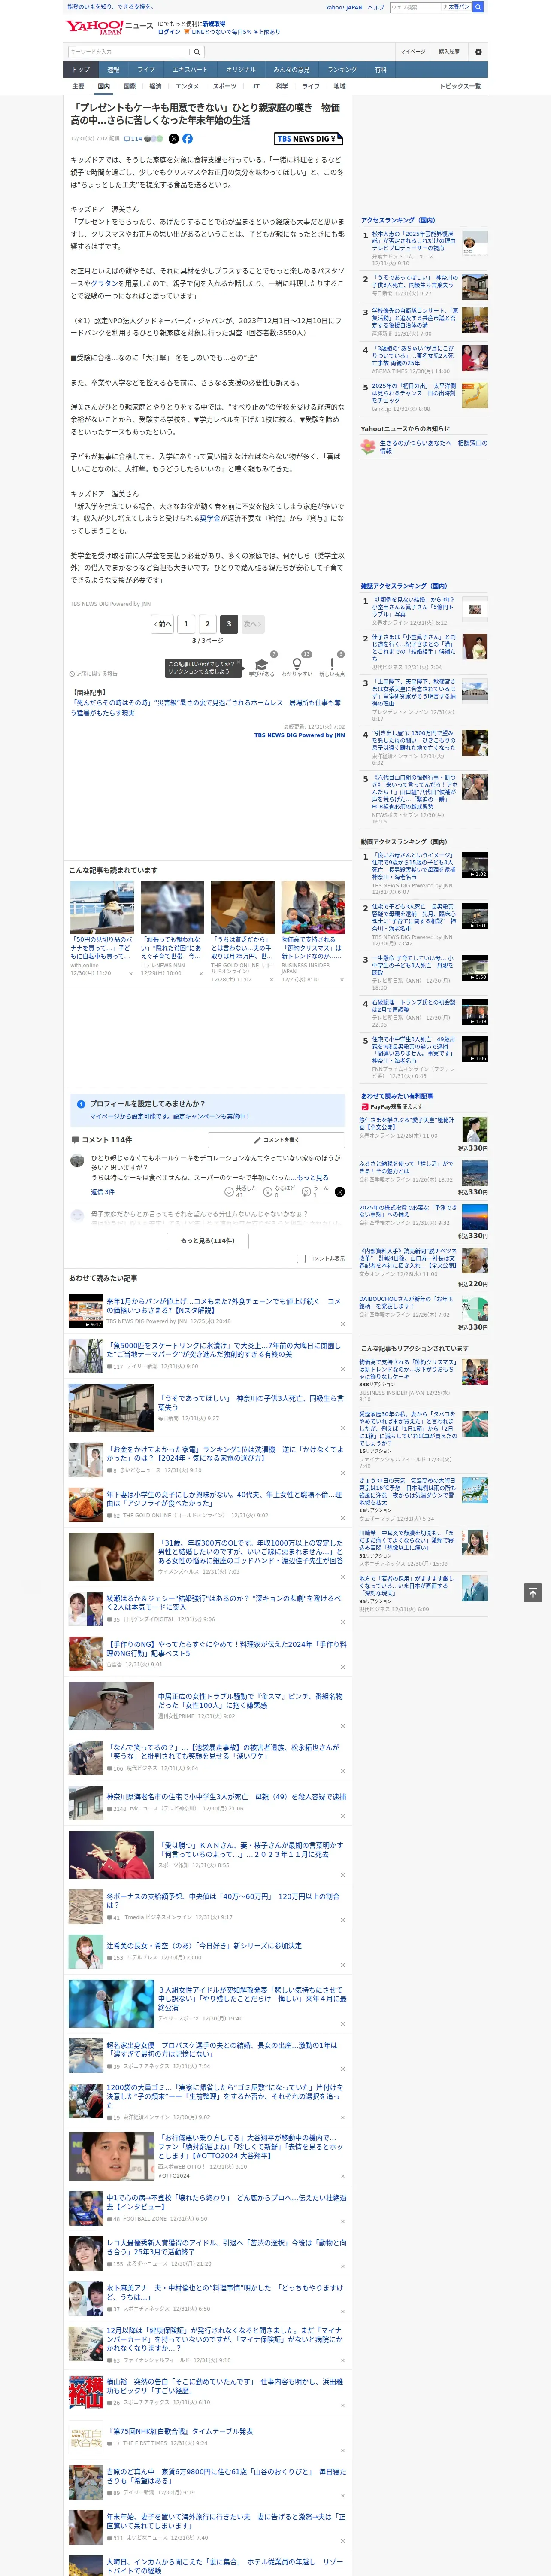The width and height of the screenshot is (551, 2576).
Task: Open 返信 3件 replies link
Action: pyautogui.click(x=103, y=1192)
